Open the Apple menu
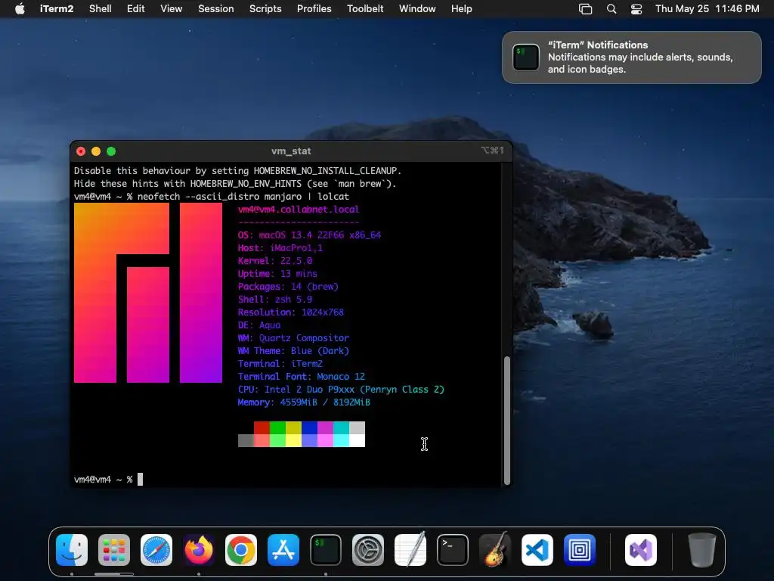Image resolution: width=774 pixels, height=581 pixels. 20,8
